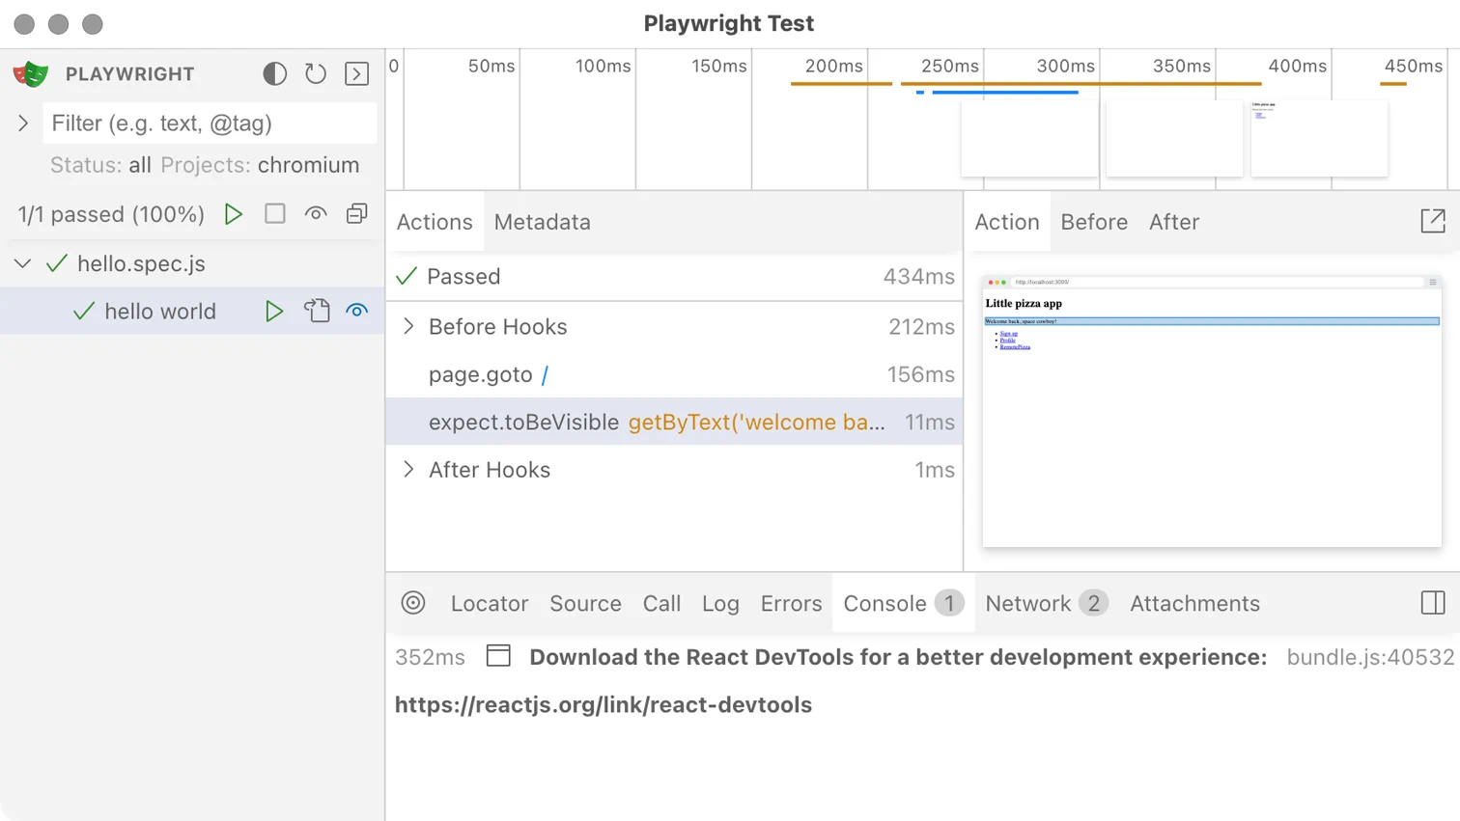Toggle the bottom panel split layout

click(1430, 603)
